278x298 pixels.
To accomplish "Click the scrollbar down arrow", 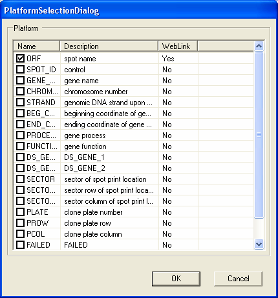I will (x=259, y=244).
